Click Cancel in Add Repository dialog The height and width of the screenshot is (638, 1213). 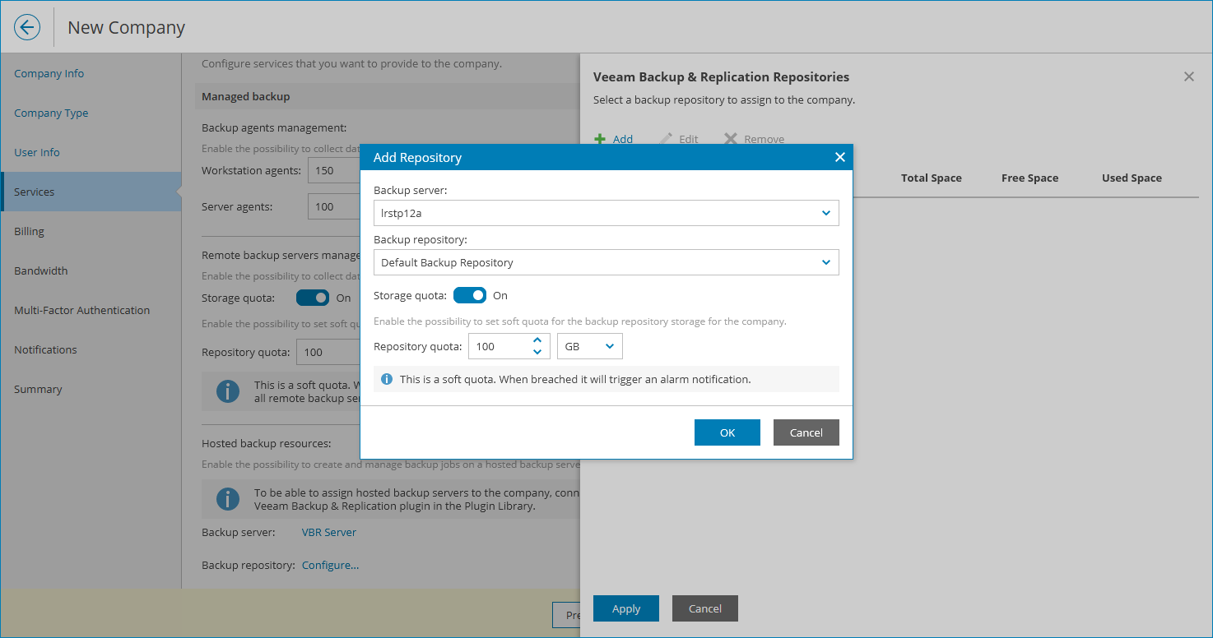(x=806, y=432)
